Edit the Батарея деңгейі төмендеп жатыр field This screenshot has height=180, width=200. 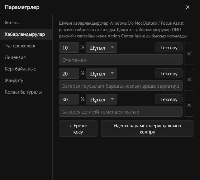(121, 111)
